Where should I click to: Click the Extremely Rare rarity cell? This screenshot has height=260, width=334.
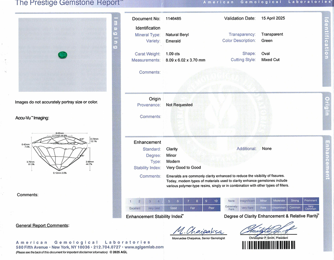pos(231,208)
